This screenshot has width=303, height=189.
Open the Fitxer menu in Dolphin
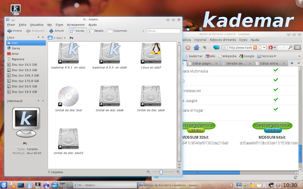point(11,25)
